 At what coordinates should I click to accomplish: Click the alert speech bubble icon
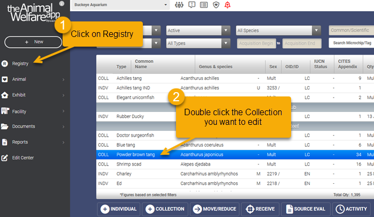click(192, 5)
